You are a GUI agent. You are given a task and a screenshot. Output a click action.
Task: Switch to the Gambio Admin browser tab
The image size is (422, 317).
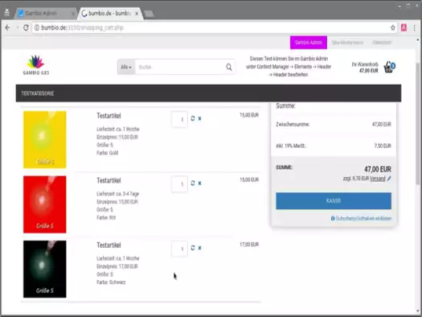(45, 13)
